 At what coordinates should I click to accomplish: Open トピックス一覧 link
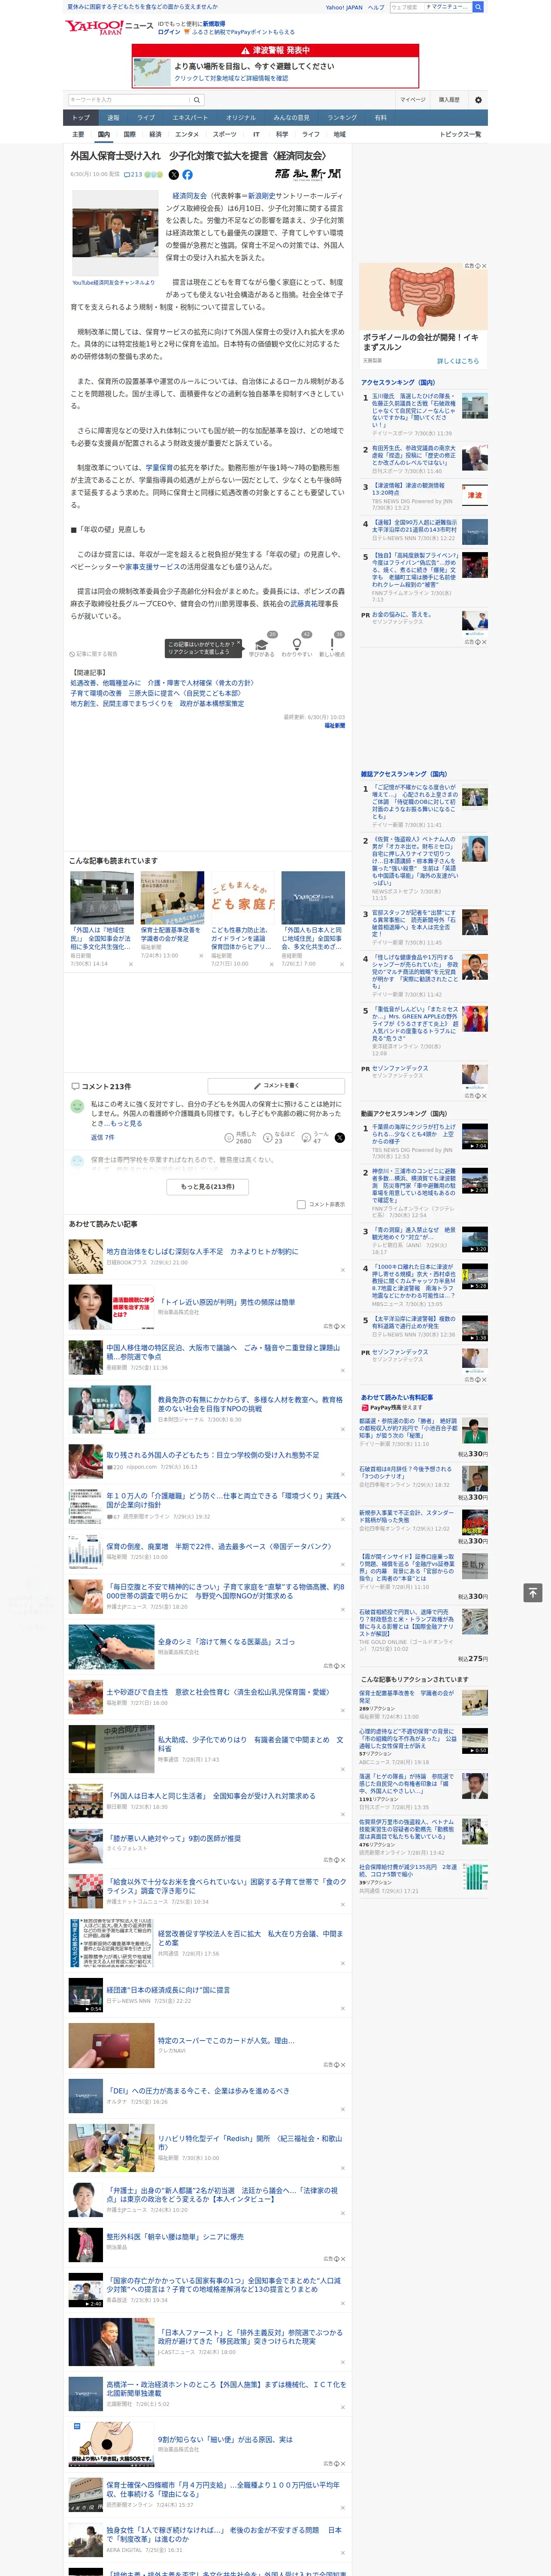[460, 134]
